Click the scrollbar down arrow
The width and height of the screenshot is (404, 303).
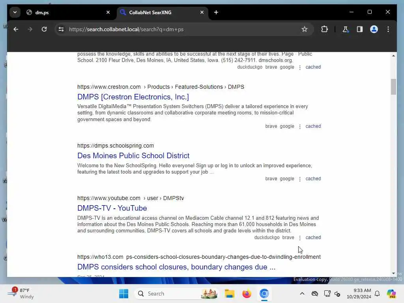click(393, 273)
